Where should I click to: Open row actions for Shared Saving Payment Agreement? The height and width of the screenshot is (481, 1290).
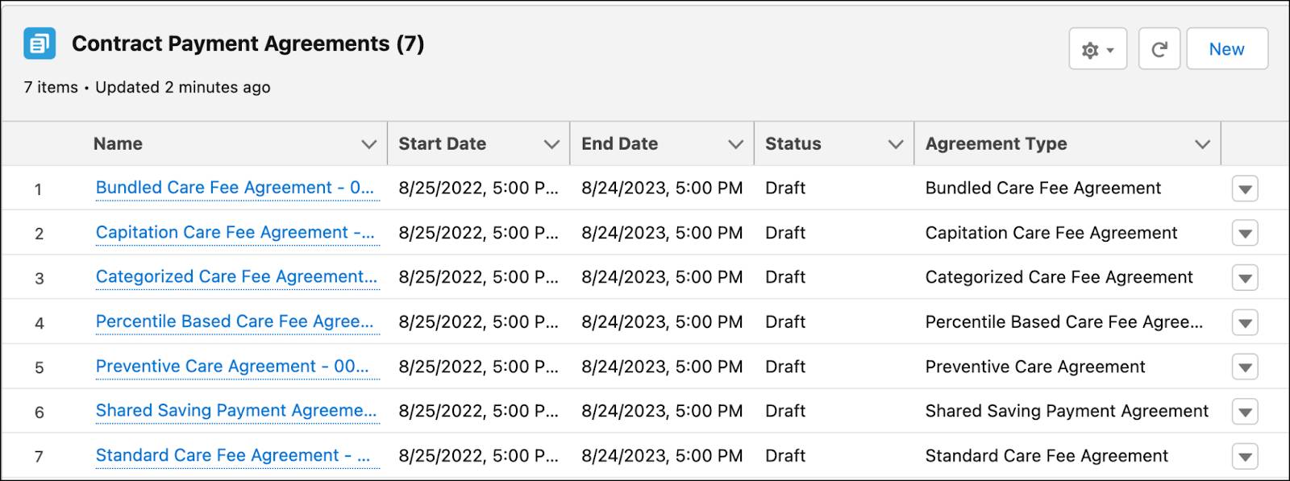click(x=1245, y=412)
